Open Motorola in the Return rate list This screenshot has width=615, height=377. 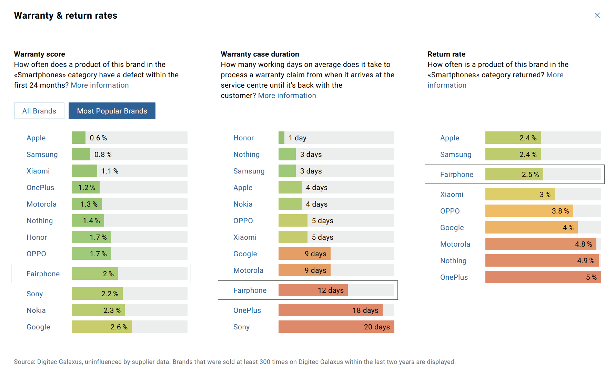pyautogui.click(x=455, y=244)
